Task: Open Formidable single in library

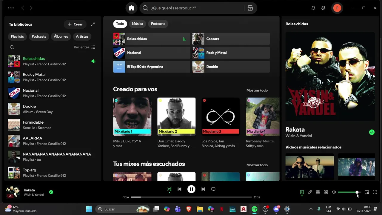Action: pos(53,125)
